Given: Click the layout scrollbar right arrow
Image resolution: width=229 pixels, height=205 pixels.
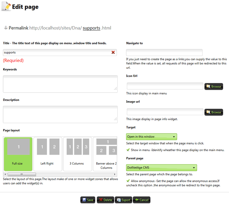Looking at the screenshot, I should click(x=114, y=174).
